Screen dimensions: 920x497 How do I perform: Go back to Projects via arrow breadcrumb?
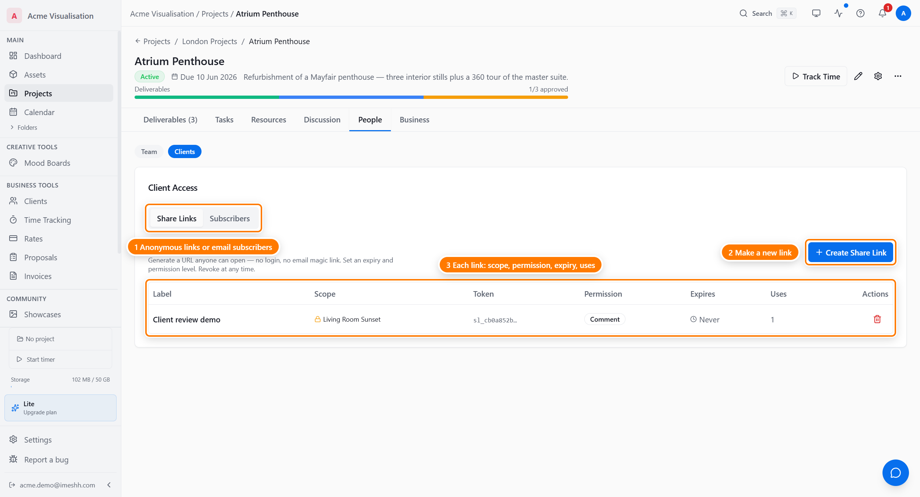coord(153,41)
